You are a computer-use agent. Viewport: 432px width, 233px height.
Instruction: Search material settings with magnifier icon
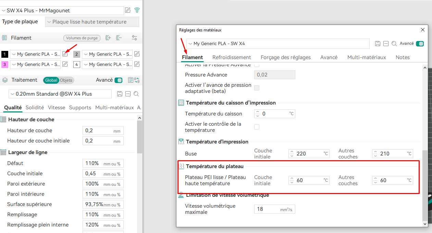394,44
